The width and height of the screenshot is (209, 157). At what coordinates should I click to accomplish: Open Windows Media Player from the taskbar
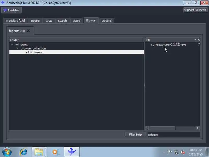coord(55,152)
